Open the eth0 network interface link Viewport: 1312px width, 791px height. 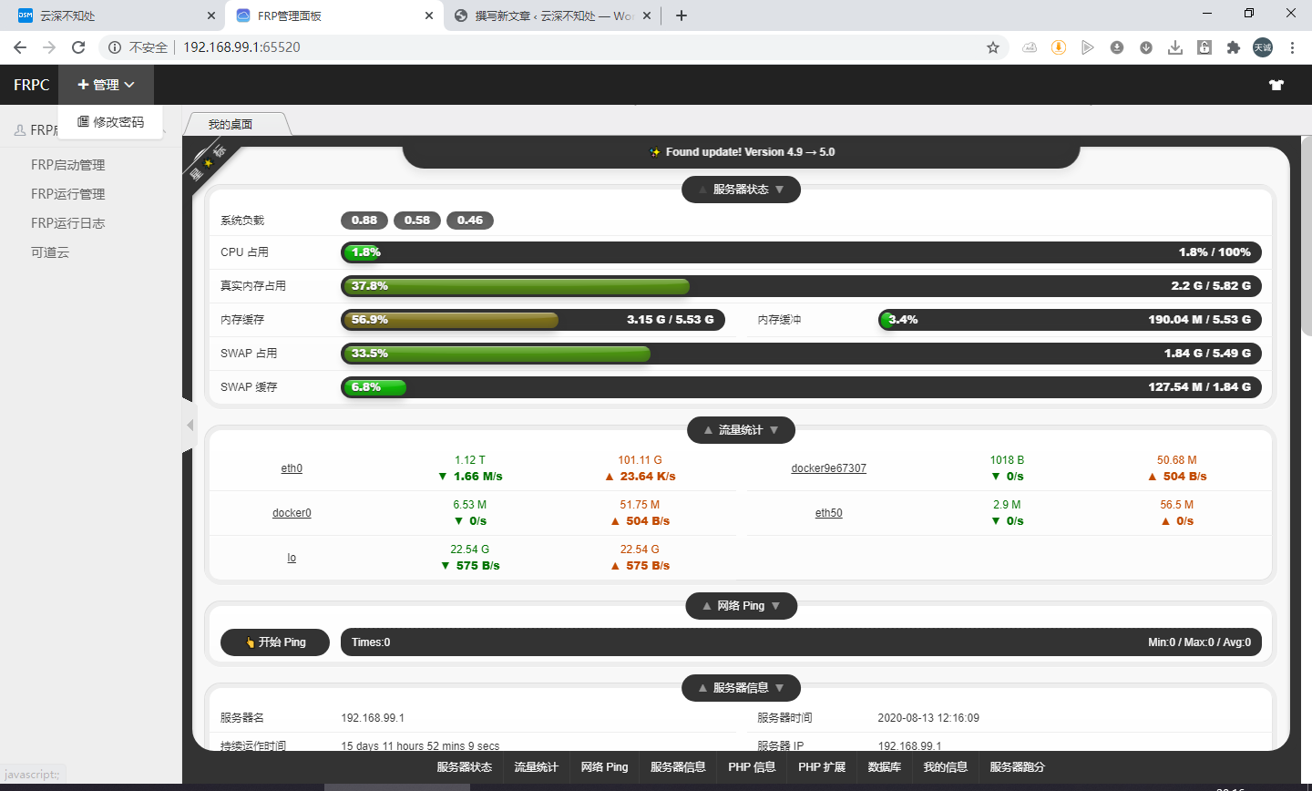tap(292, 468)
